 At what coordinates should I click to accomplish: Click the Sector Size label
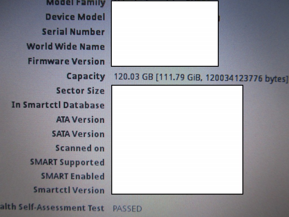(x=80, y=91)
